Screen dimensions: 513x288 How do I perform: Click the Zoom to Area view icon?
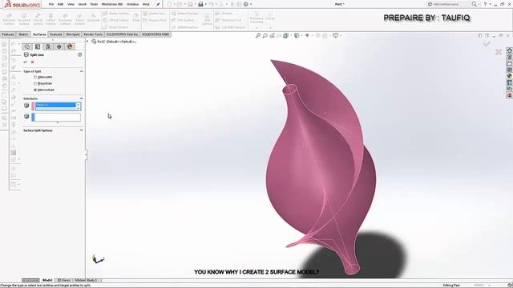[x=265, y=35]
